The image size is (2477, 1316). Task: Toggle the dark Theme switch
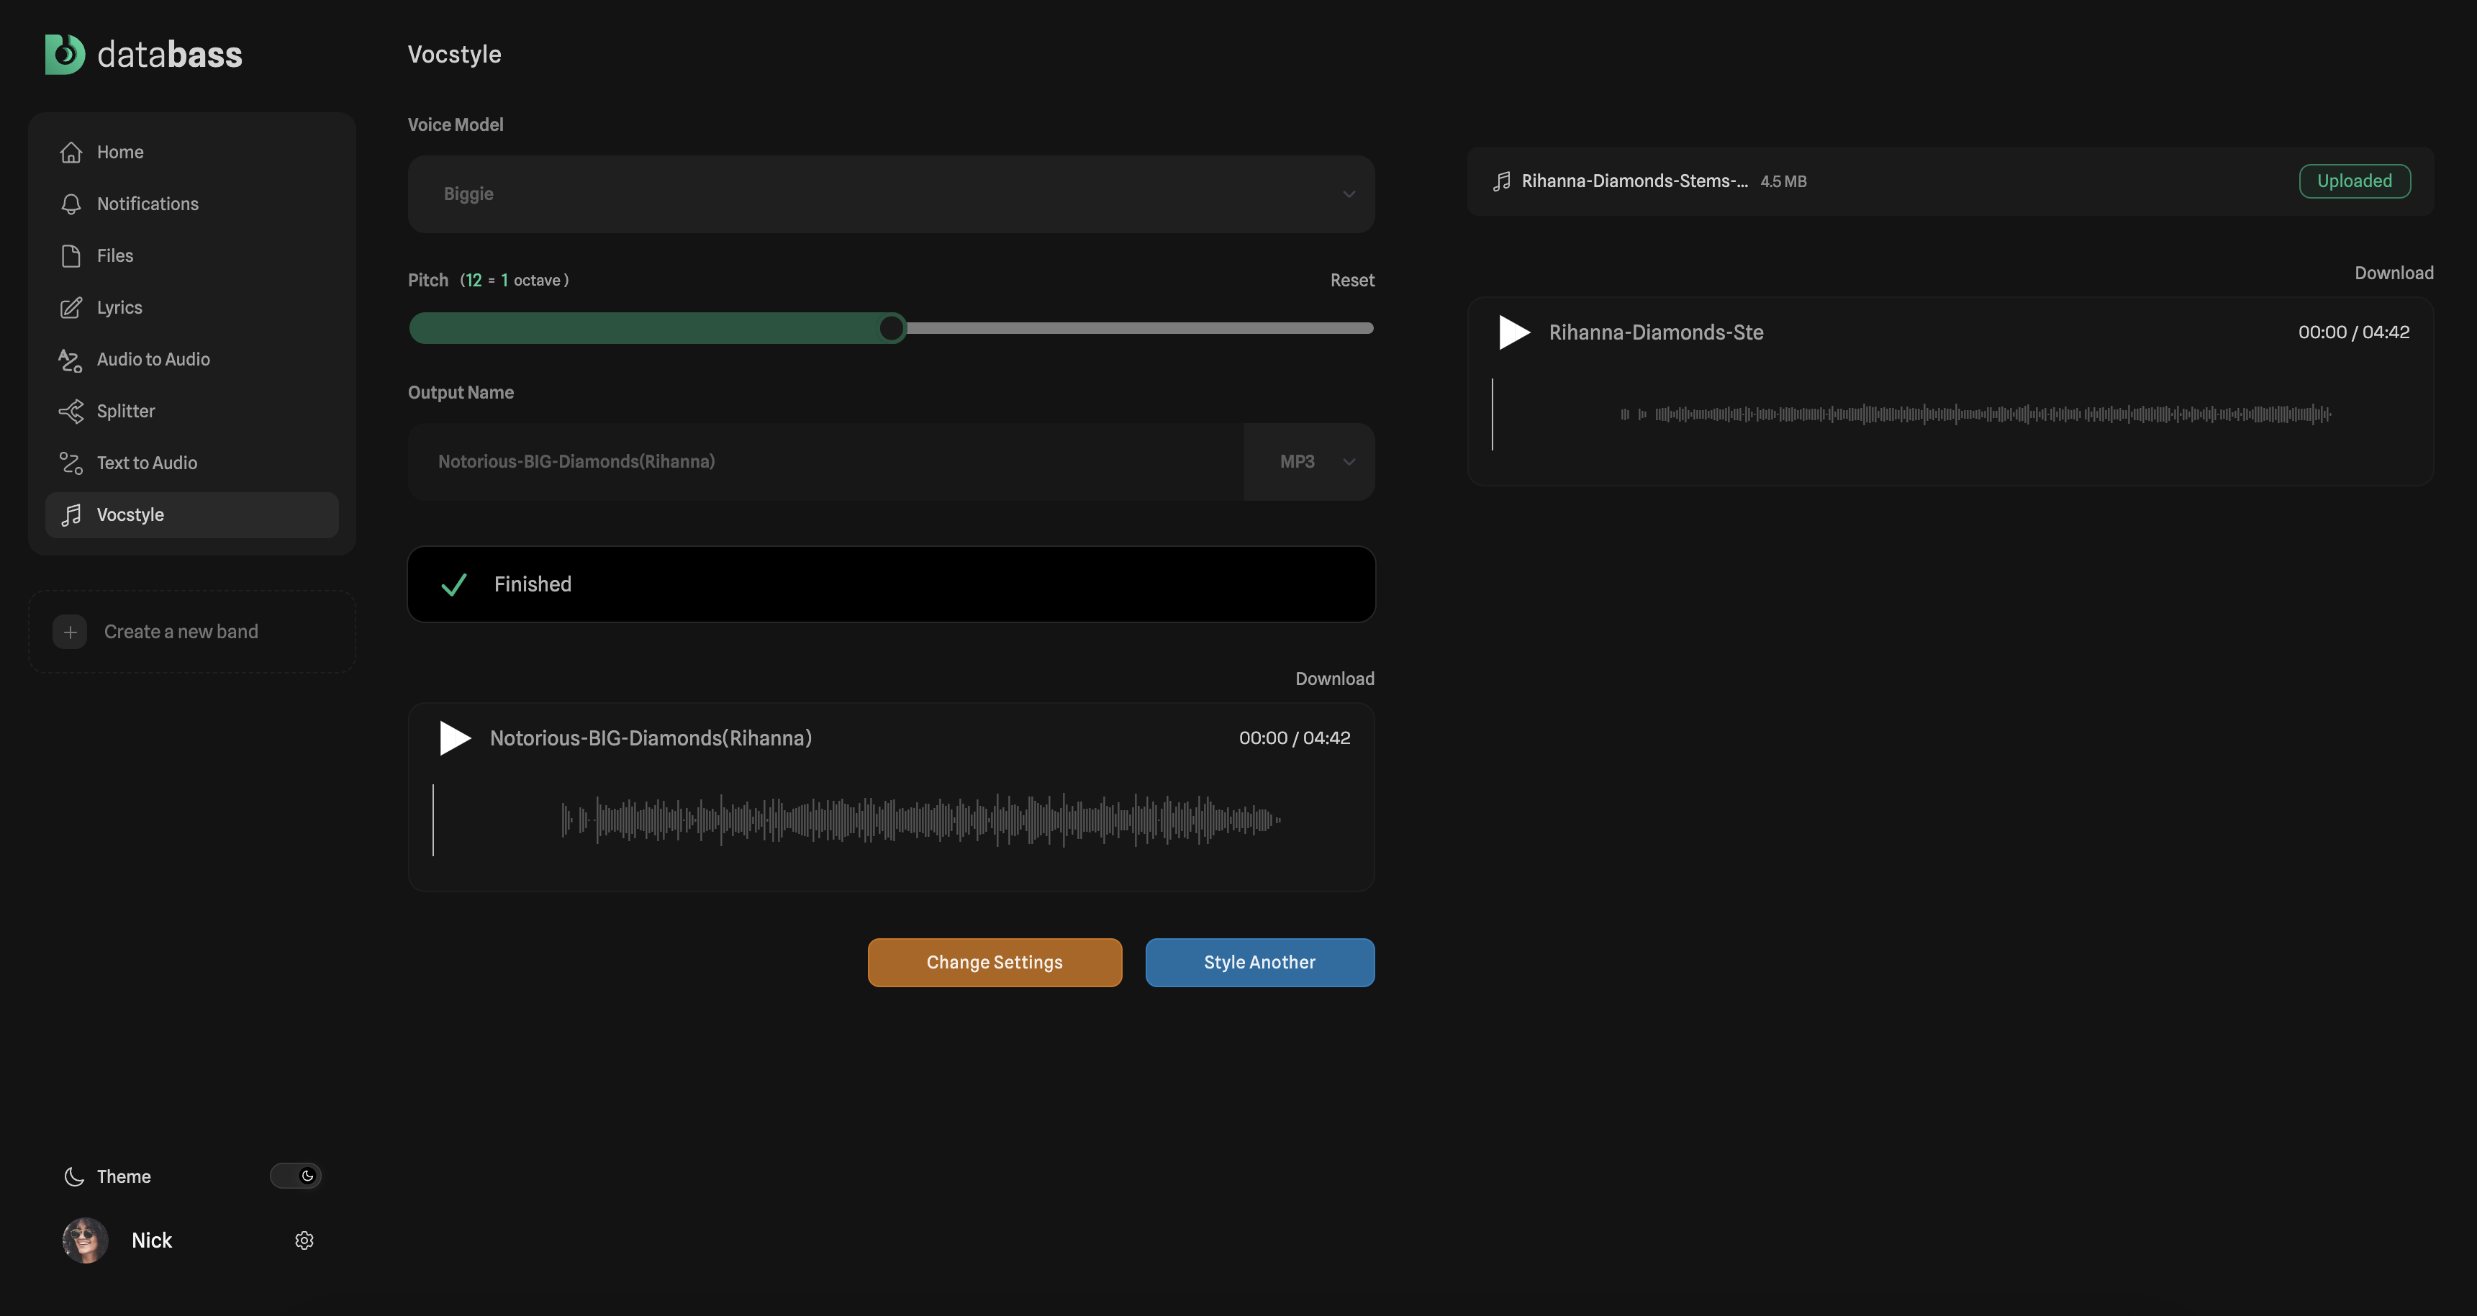pos(295,1176)
